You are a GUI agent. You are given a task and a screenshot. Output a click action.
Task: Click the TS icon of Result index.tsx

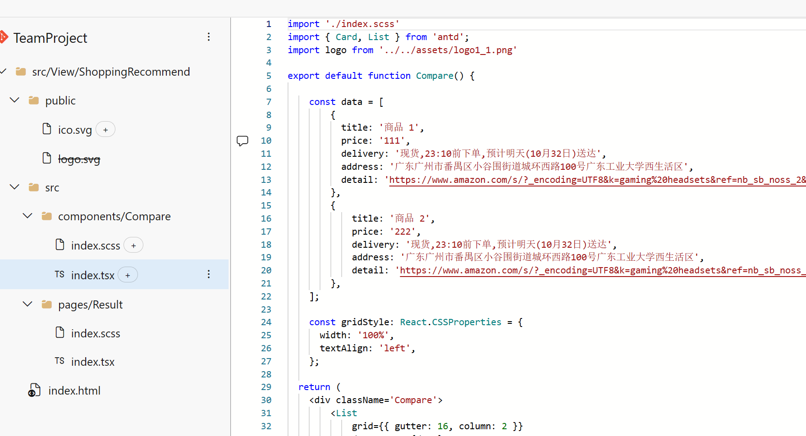(60, 361)
